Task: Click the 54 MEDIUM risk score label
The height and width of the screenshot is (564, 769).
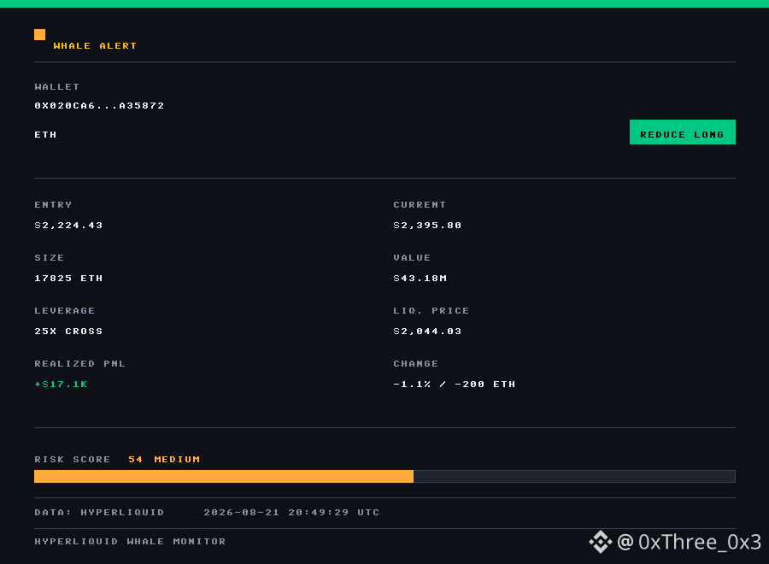Action: [x=164, y=459]
